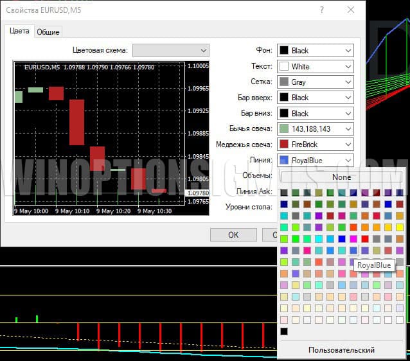410x361 pixels.
Task: Select the Цвета tab
Action: [x=19, y=31]
